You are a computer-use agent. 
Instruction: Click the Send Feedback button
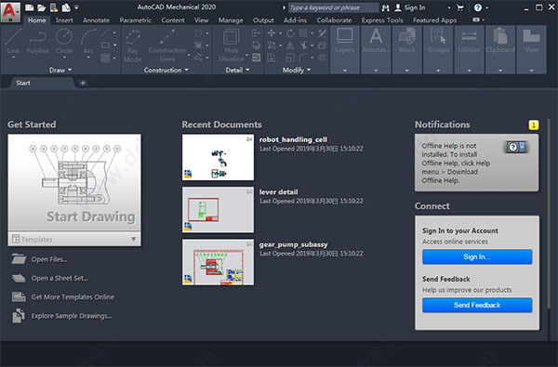coord(477,305)
